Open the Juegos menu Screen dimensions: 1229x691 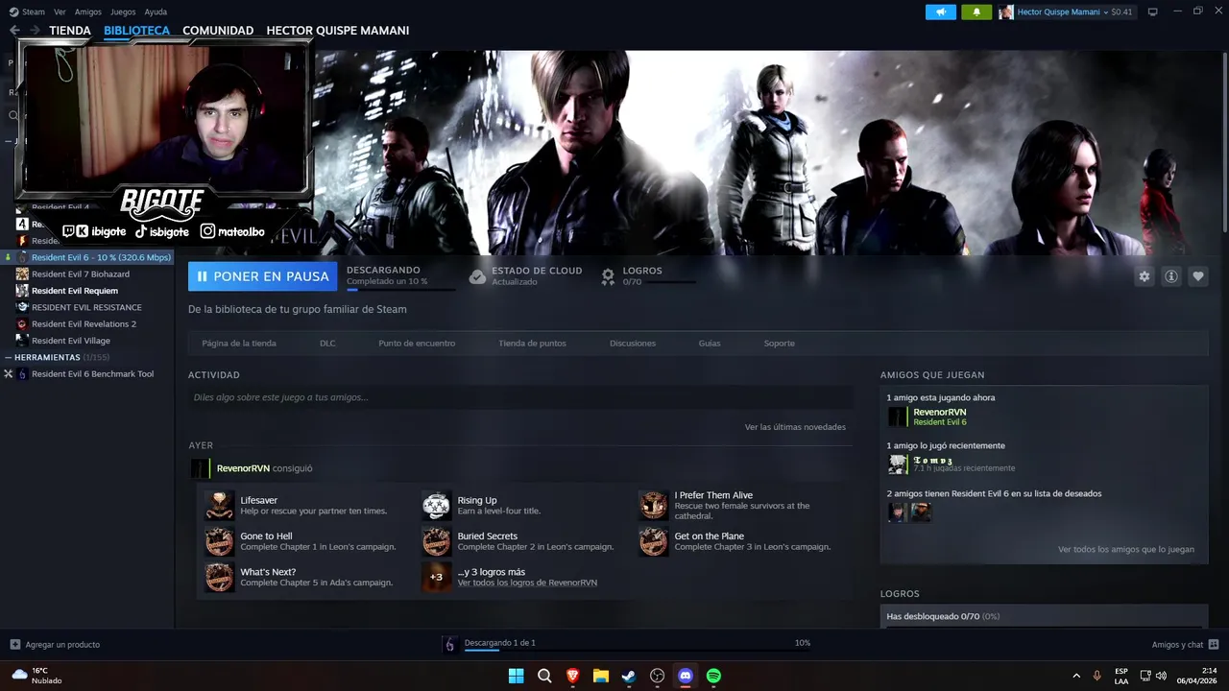tap(123, 12)
